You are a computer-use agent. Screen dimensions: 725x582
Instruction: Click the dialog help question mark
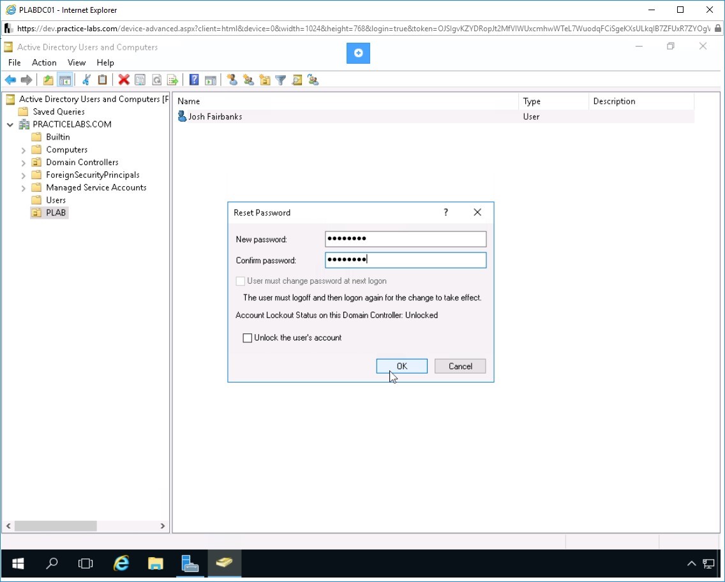click(x=445, y=212)
